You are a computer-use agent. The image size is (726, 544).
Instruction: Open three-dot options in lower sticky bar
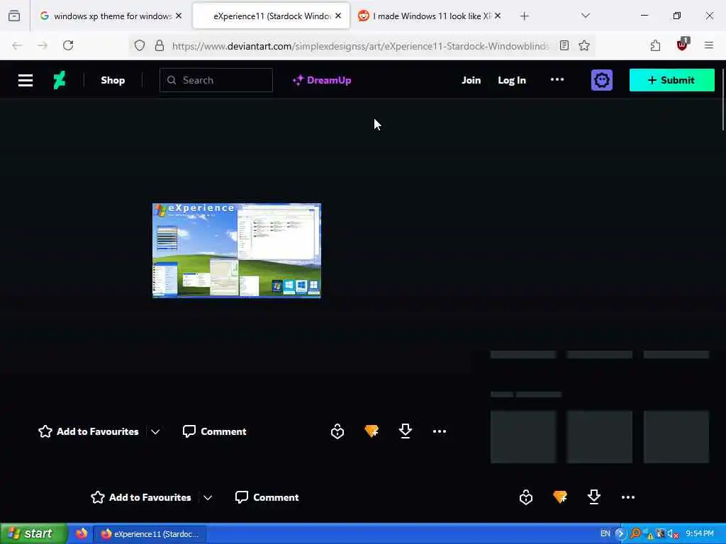[x=628, y=497]
